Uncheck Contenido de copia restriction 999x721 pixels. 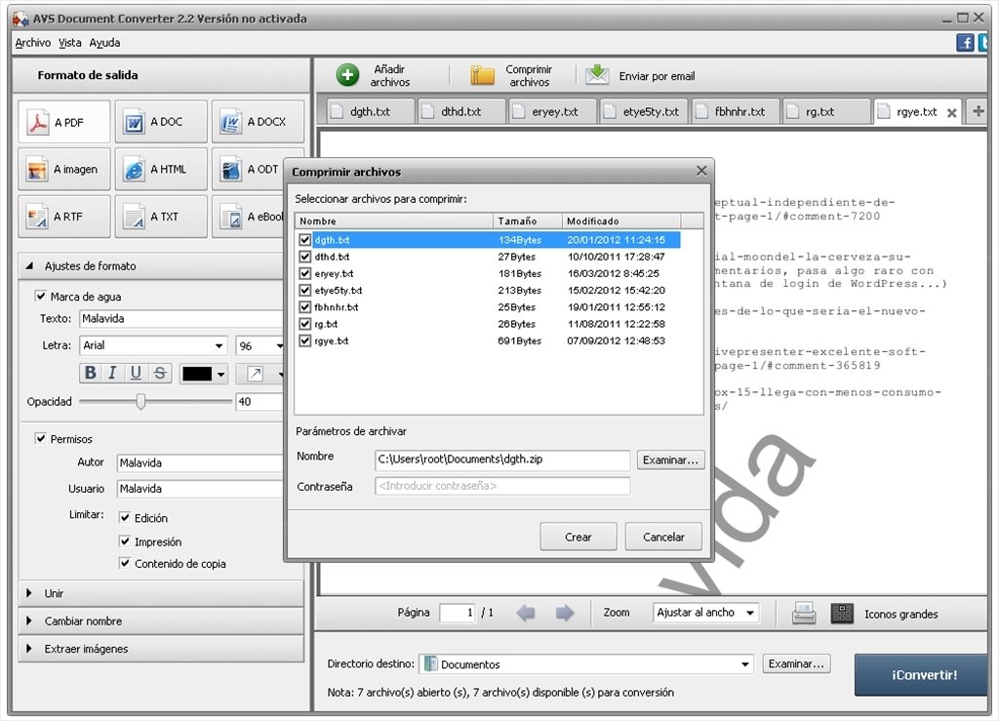point(125,563)
